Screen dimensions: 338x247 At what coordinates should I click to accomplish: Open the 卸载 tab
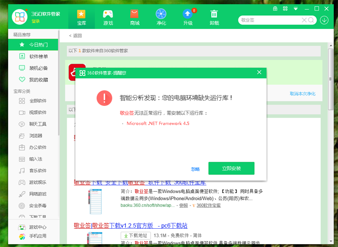pos(214,18)
